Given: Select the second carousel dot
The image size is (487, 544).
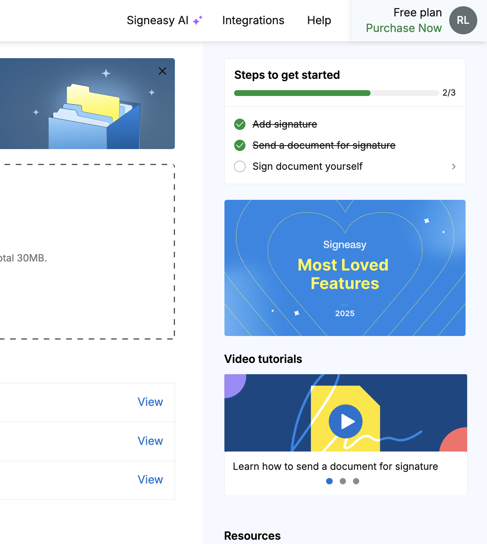Looking at the screenshot, I should pyautogui.click(x=343, y=481).
